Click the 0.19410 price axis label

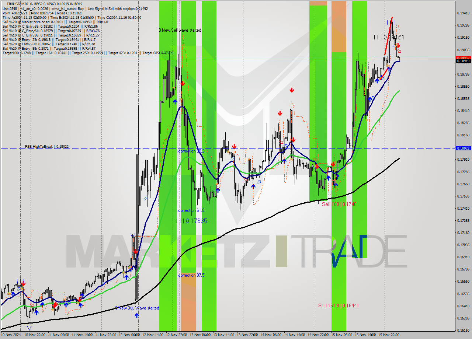463,13
